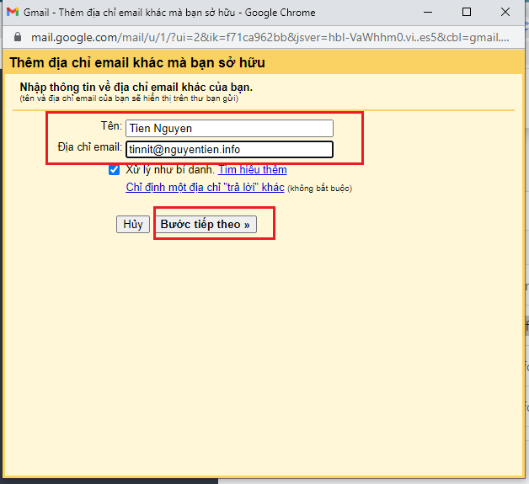529x484 pixels.
Task: Open 'Chỉ định một địa chỉ "trả lời" khác' link
Action: click(205, 187)
